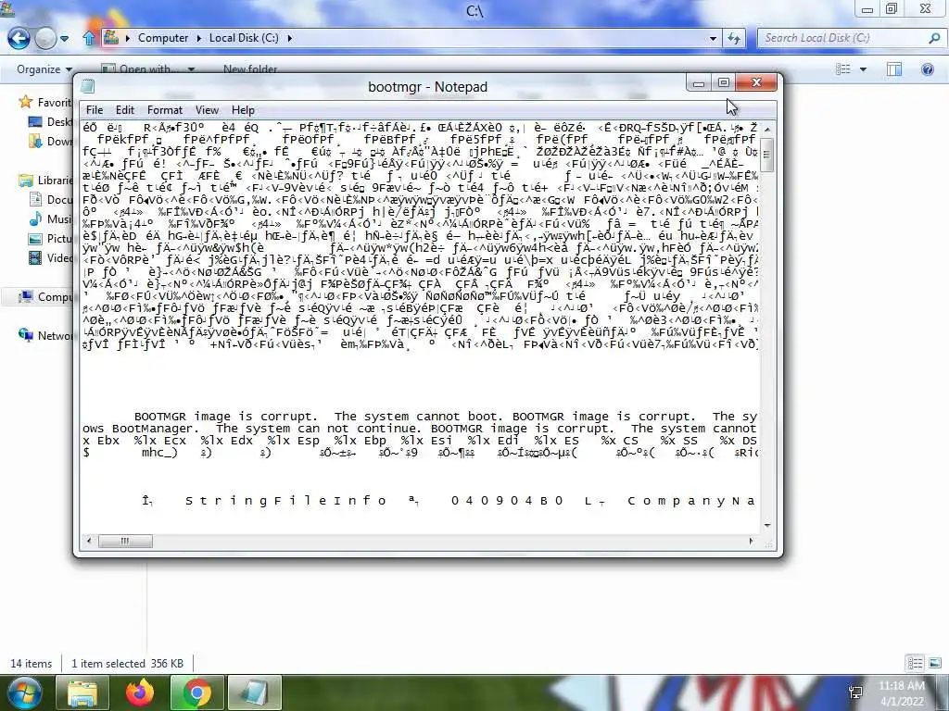Viewport: 949px width, 711px height.
Task: Open address bar history dropdown
Action: [713, 38]
